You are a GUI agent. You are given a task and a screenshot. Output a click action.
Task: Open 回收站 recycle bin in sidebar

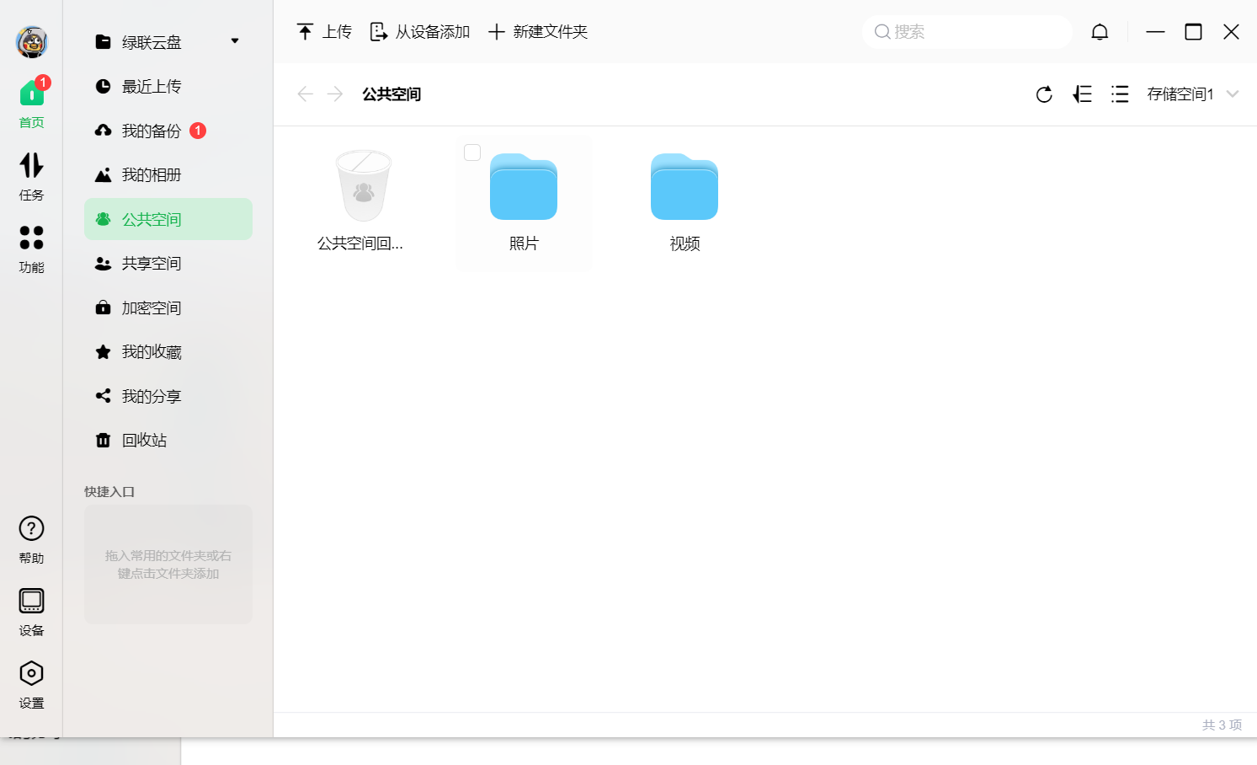(x=168, y=441)
